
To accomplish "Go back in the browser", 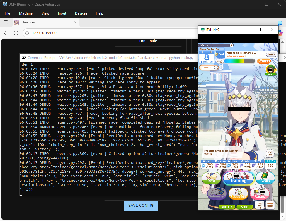I will [x=6, y=33].
